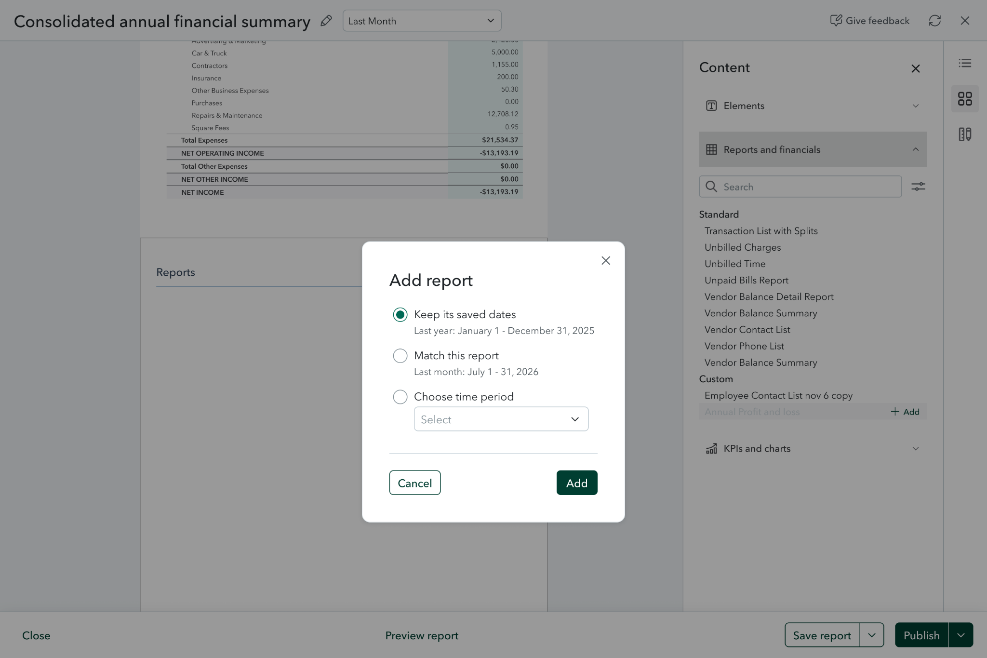Add Annual Profit and loss report

pyautogui.click(x=905, y=412)
